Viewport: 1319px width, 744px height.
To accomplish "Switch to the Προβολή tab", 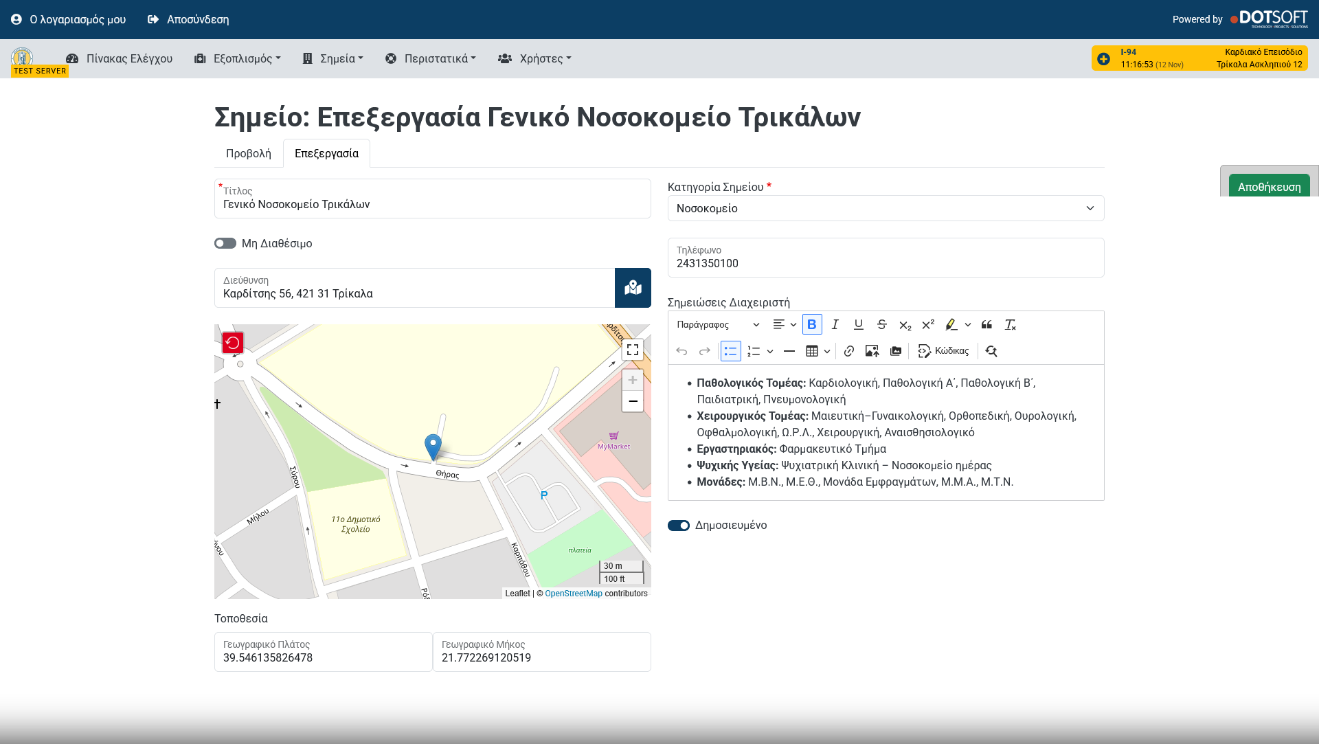I will click(249, 153).
